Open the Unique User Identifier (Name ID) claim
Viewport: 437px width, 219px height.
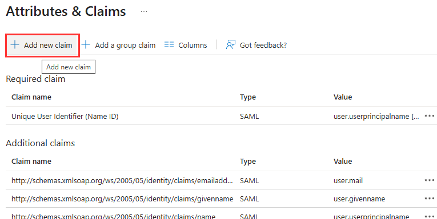(65, 116)
